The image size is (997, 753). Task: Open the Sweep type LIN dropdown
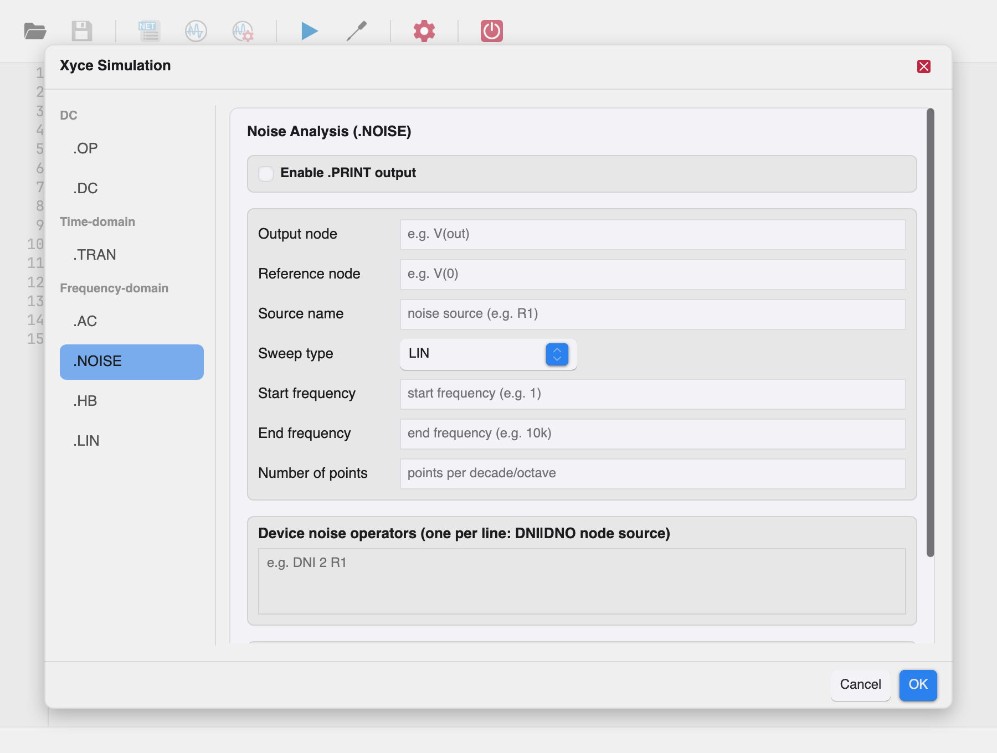click(x=489, y=354)
